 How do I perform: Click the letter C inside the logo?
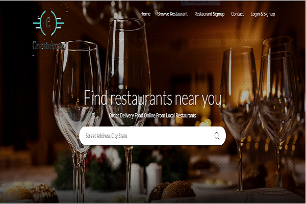pyautogui.click(x=48, y=23)
